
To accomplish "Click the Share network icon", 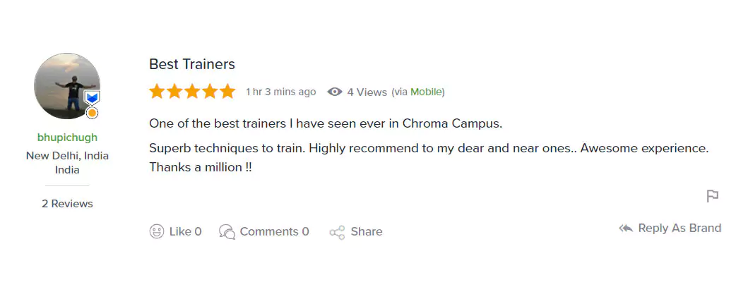I will point(337,232).
